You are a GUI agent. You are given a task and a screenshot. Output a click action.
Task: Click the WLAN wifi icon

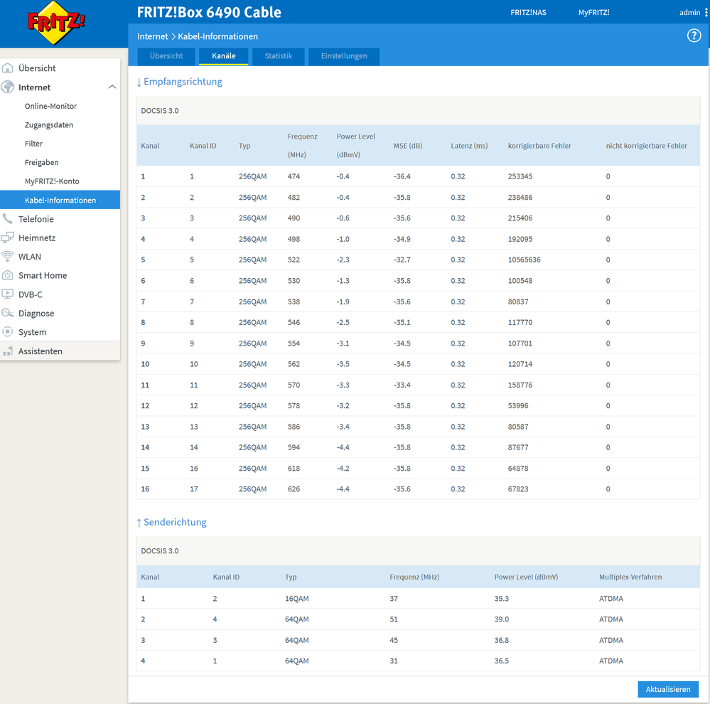tap(8, 257)
